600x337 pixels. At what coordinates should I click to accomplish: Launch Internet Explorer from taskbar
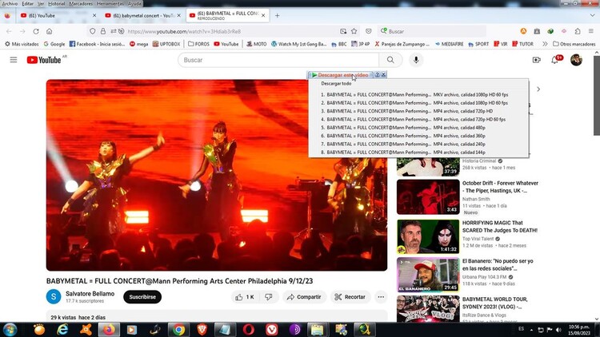(x=62, y=330)
